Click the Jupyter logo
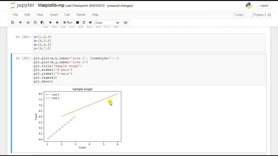 [22, 6]
